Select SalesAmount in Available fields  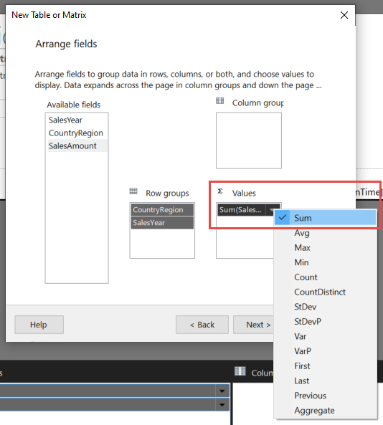[x=77, y=145]
